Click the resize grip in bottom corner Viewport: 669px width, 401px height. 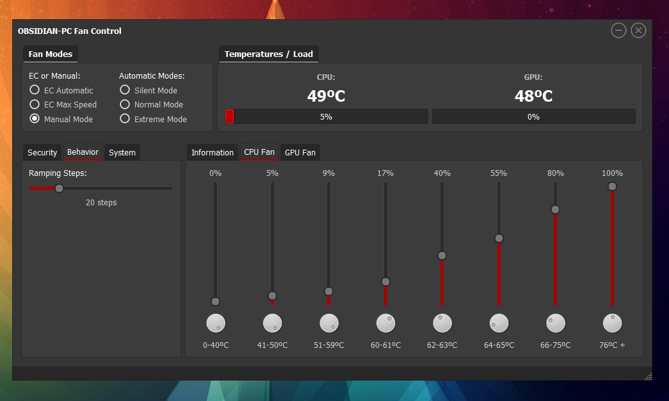tap(648, 376)
